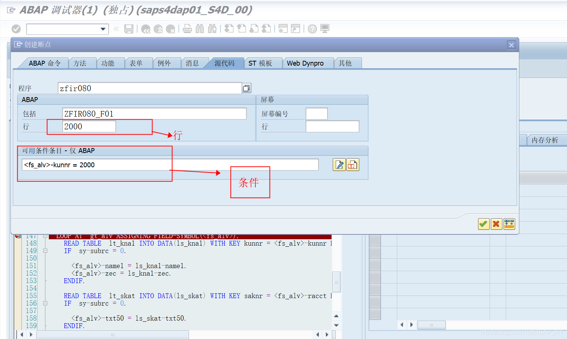Click the Find Next binoculars-plus icon

(212, 29)
